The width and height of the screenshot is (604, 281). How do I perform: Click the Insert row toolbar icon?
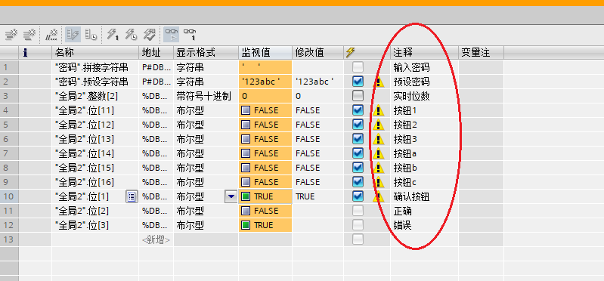11,35
